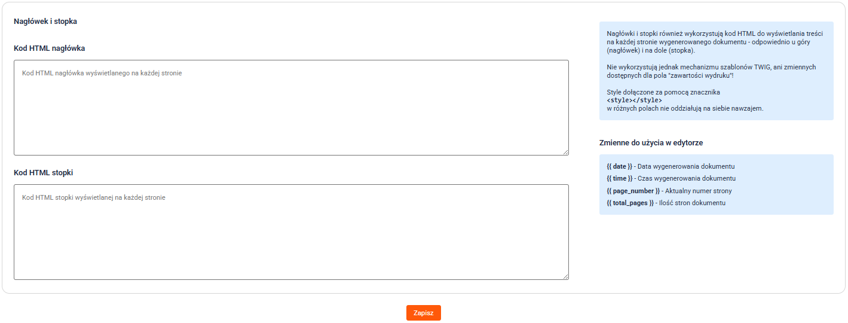Focus the Kod HTML nagłówka text area

[291, 108]
